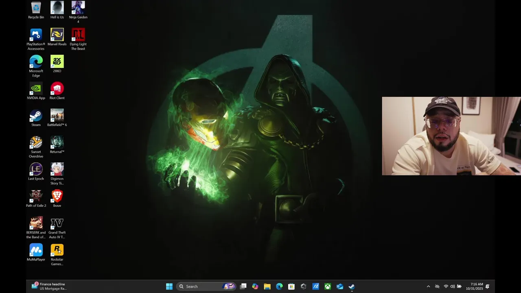Select the Returnal desktop shortcut
The height and width of the screenshot is (293, 521).
(x=57, y=144)
